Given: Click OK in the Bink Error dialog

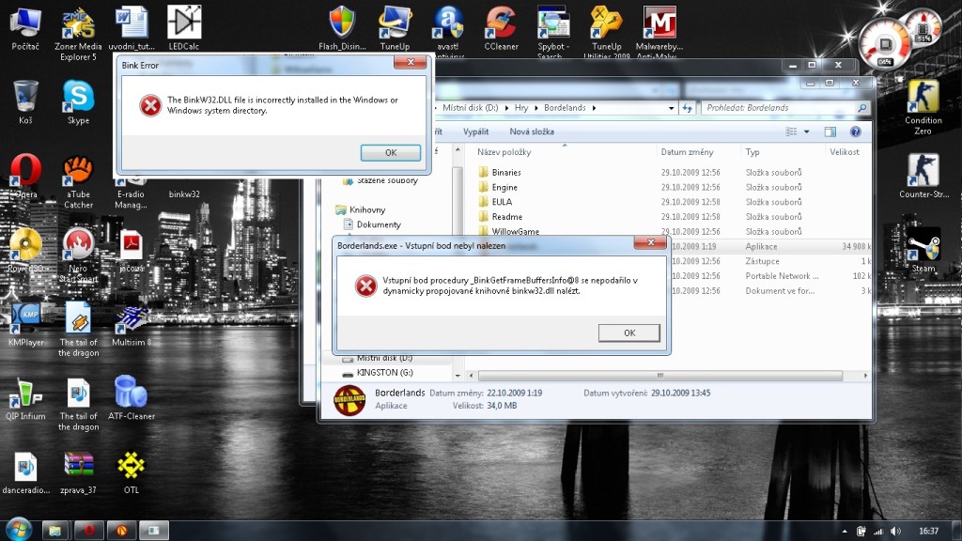Looking at the screenshot, I should pos(391,153).
